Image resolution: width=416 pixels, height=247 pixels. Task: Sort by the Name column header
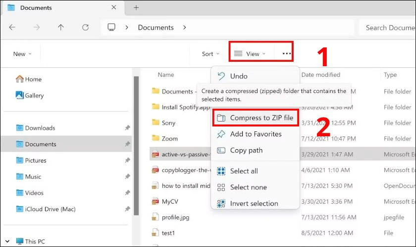click(x=166, y=75)
